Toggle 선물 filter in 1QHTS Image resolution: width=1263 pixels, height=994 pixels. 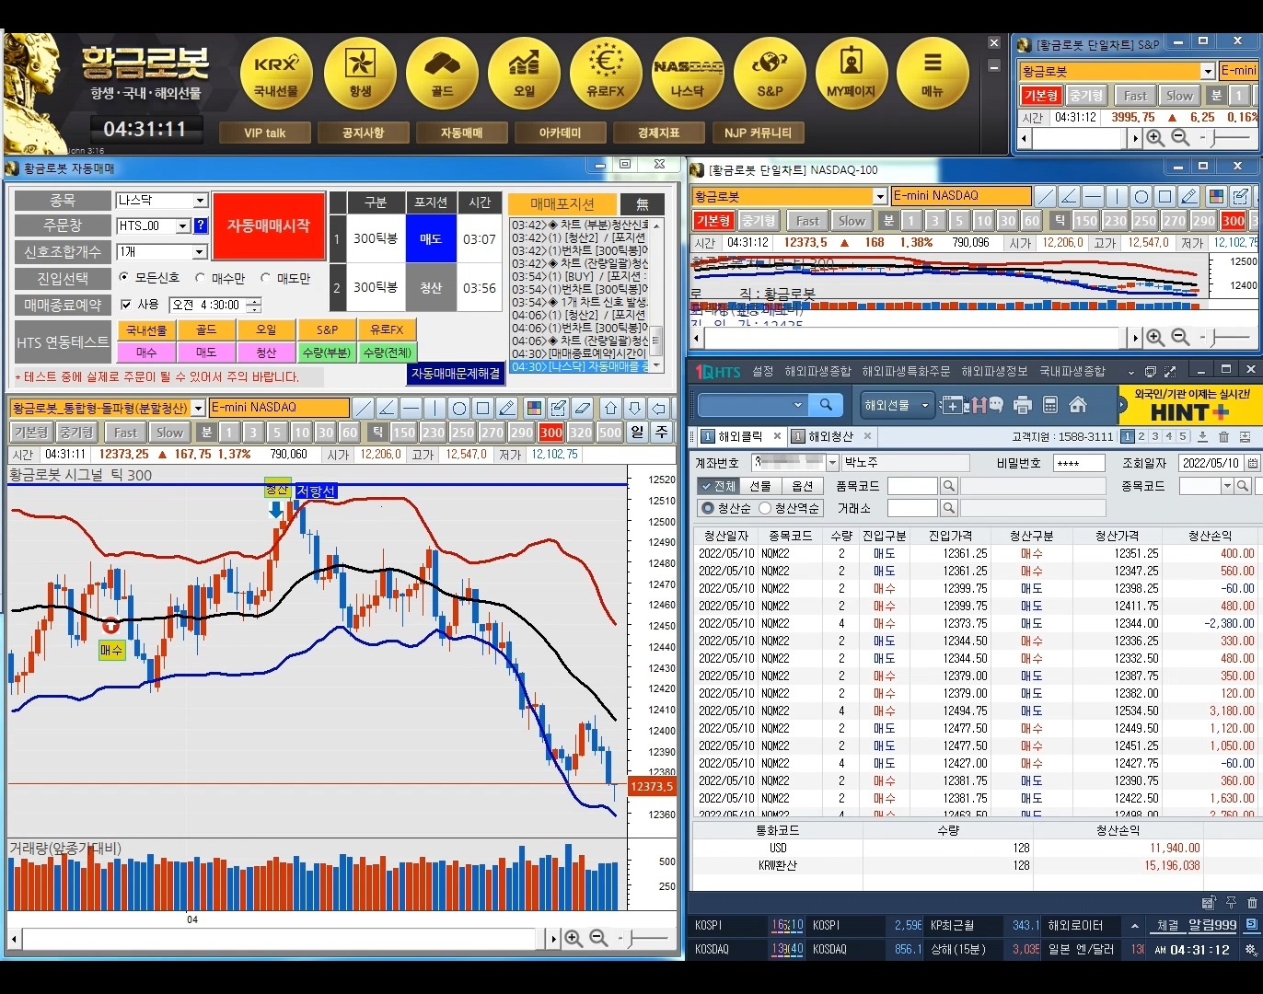coord(760,486)
